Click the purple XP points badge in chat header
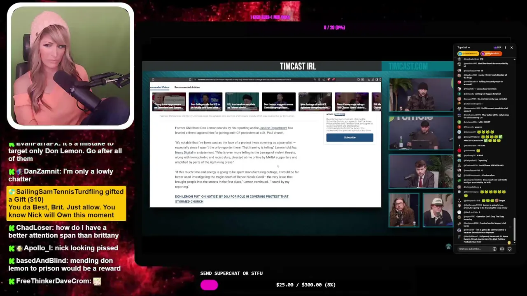The width and height of the screenshot is (527, 296). [x=497, y=48]
